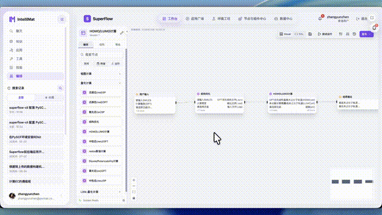
Task: Click the pencil edit icon beside HOMO/LUMO title
Action: pyautogui.click(x=122, y=33)
